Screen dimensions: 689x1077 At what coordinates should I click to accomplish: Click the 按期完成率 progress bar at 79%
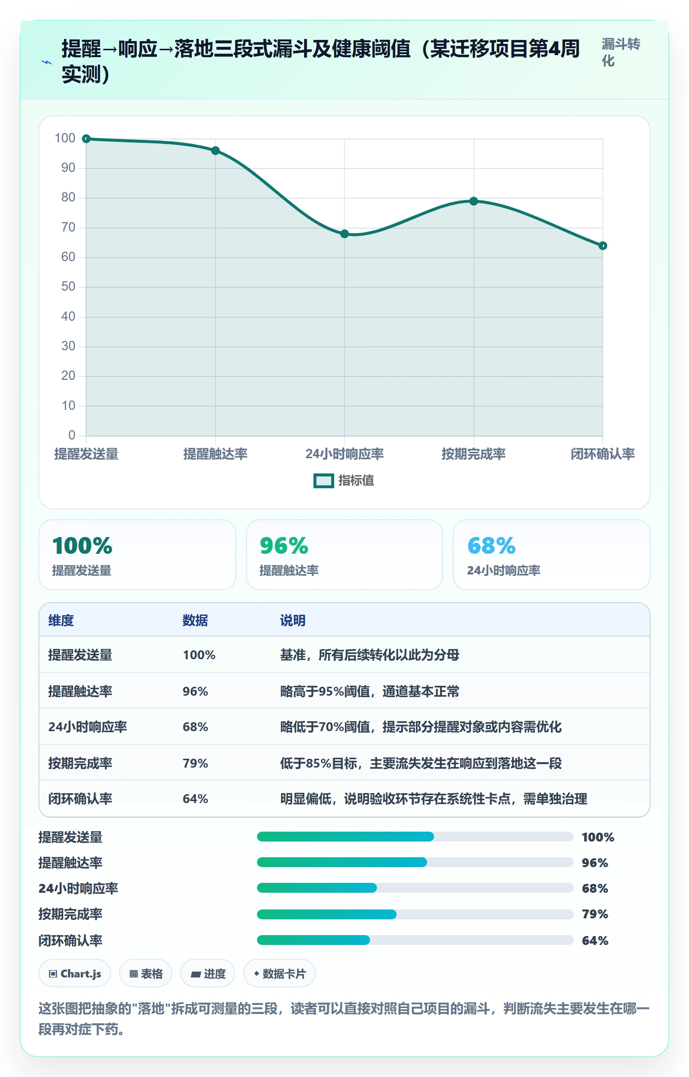415,914
